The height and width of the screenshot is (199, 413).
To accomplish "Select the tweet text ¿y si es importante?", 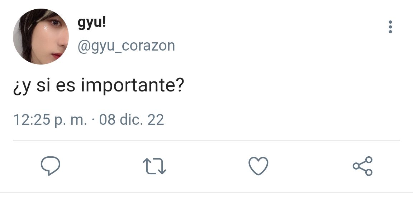I will pyautogui.click(x=98, y=86).
